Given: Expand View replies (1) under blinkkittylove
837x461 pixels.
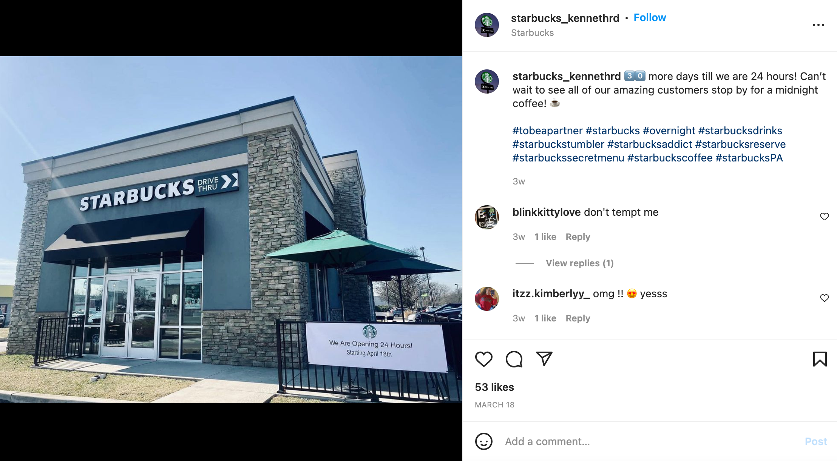Looking at the screenshot, I should [x=579, y=263].
